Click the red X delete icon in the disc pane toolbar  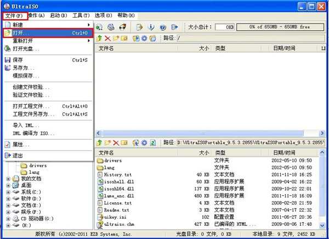[x=107, y=38]
